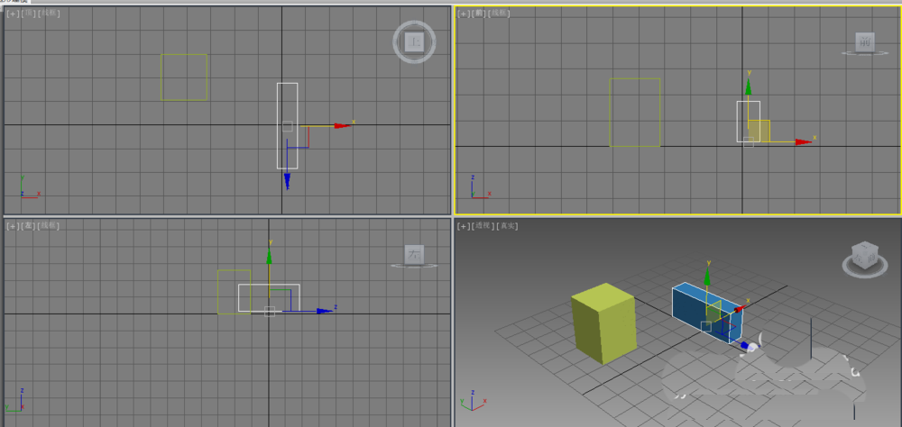Viewport: 902px width, 427px height.
Task: Select the yellow-green 3D box in Perspective view
Action: (x=604, y=323)
